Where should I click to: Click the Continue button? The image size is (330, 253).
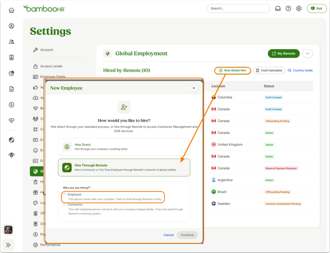tap(187, 235)
